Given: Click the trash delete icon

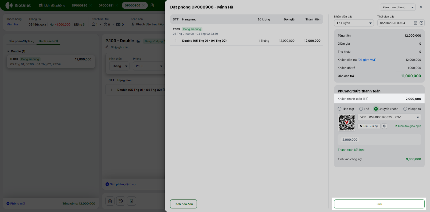Looking at the screenshot, I should pos(110,201).
